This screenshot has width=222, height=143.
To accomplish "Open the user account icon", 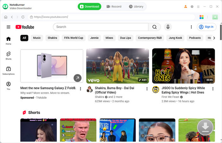I will coord(185,7).
